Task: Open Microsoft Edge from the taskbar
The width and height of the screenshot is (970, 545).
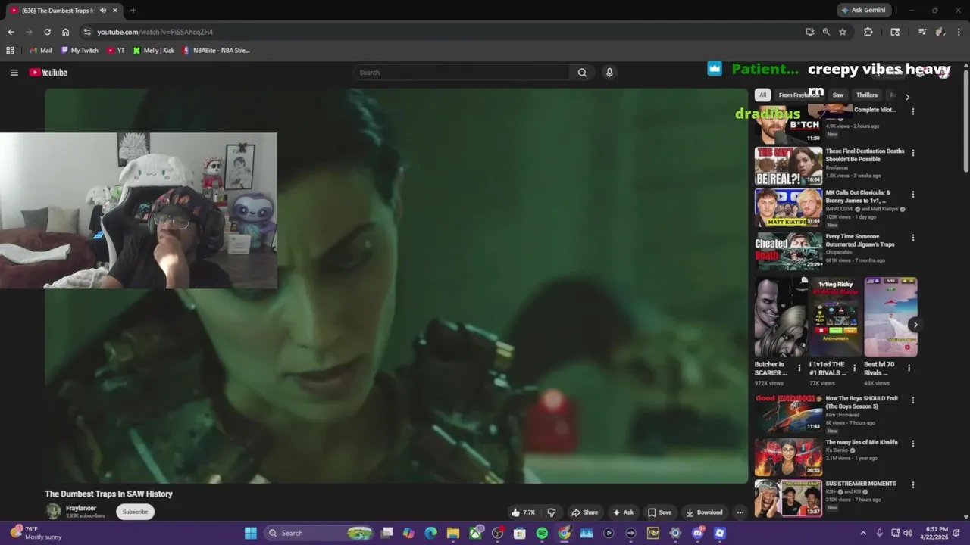Action: (x=430, y=533)
